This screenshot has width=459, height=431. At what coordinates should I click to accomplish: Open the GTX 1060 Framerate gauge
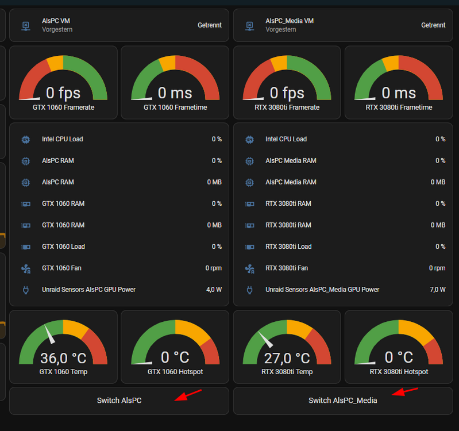click(x=63, y=83)
